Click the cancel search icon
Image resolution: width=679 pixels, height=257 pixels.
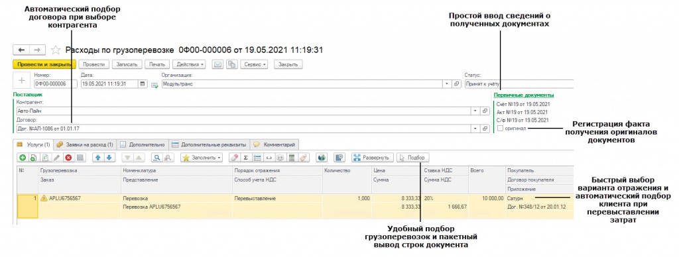tap(168, 158)
